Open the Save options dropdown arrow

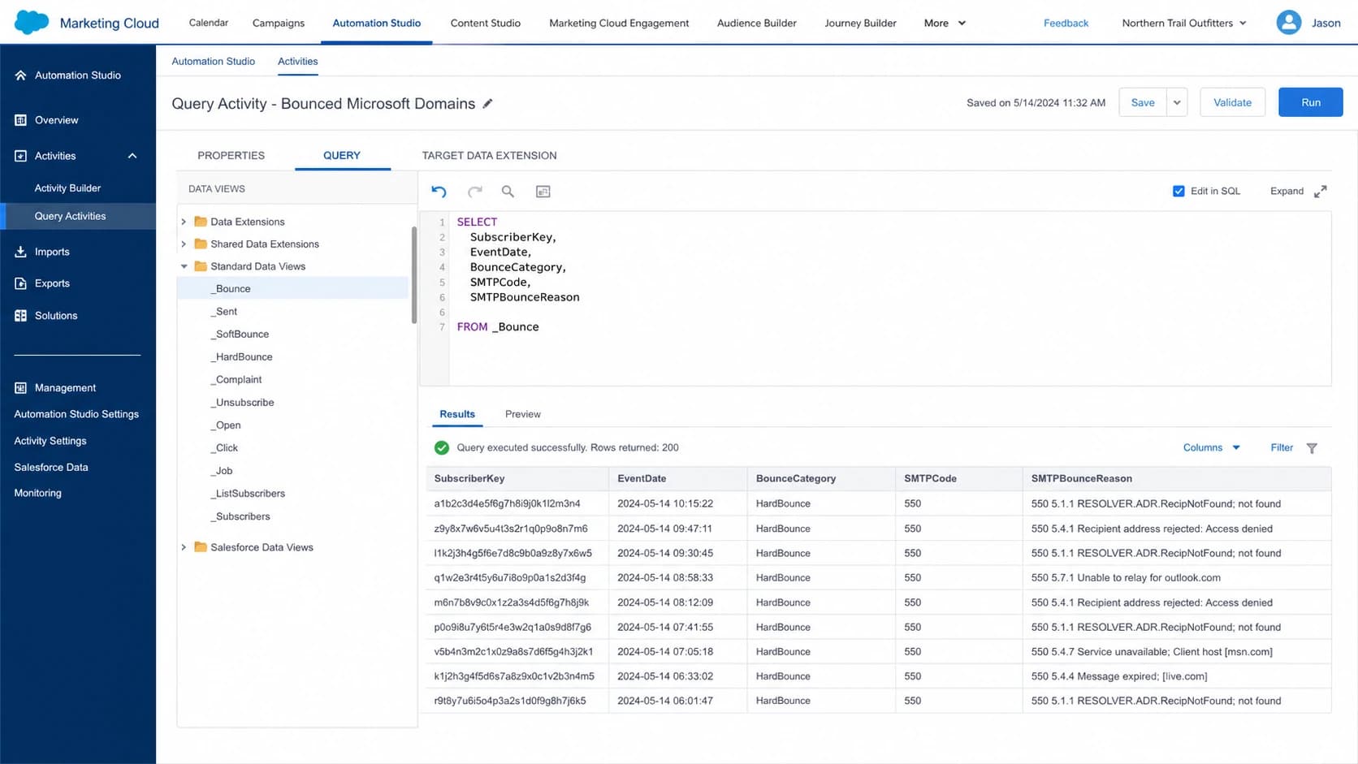(1177, 102)
